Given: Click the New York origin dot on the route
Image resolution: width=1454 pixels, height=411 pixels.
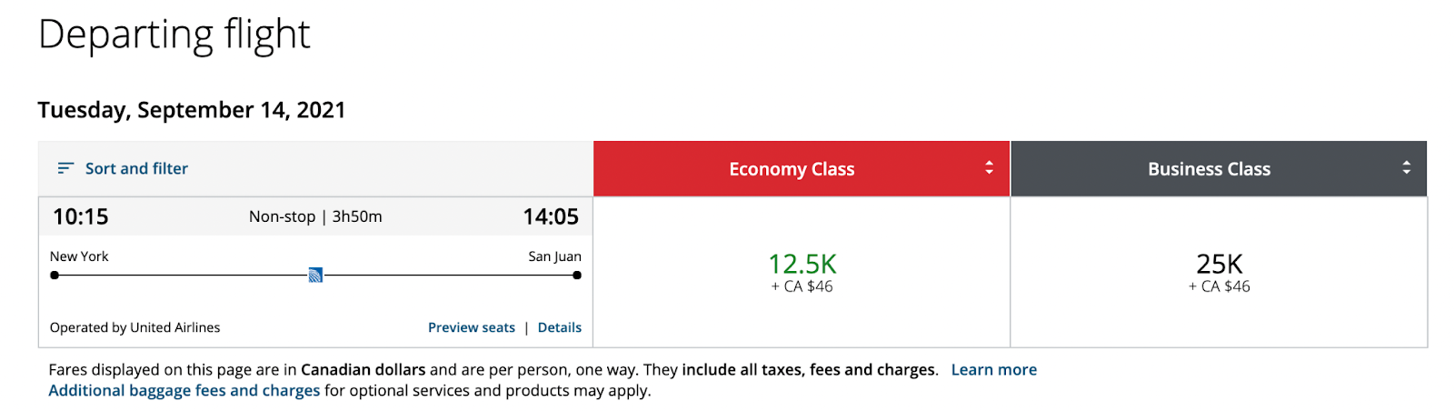Looking at the screenshot, I should coord(55,276).
